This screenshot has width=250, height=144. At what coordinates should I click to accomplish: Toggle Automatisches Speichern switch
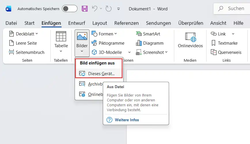[x=70, y=9]
